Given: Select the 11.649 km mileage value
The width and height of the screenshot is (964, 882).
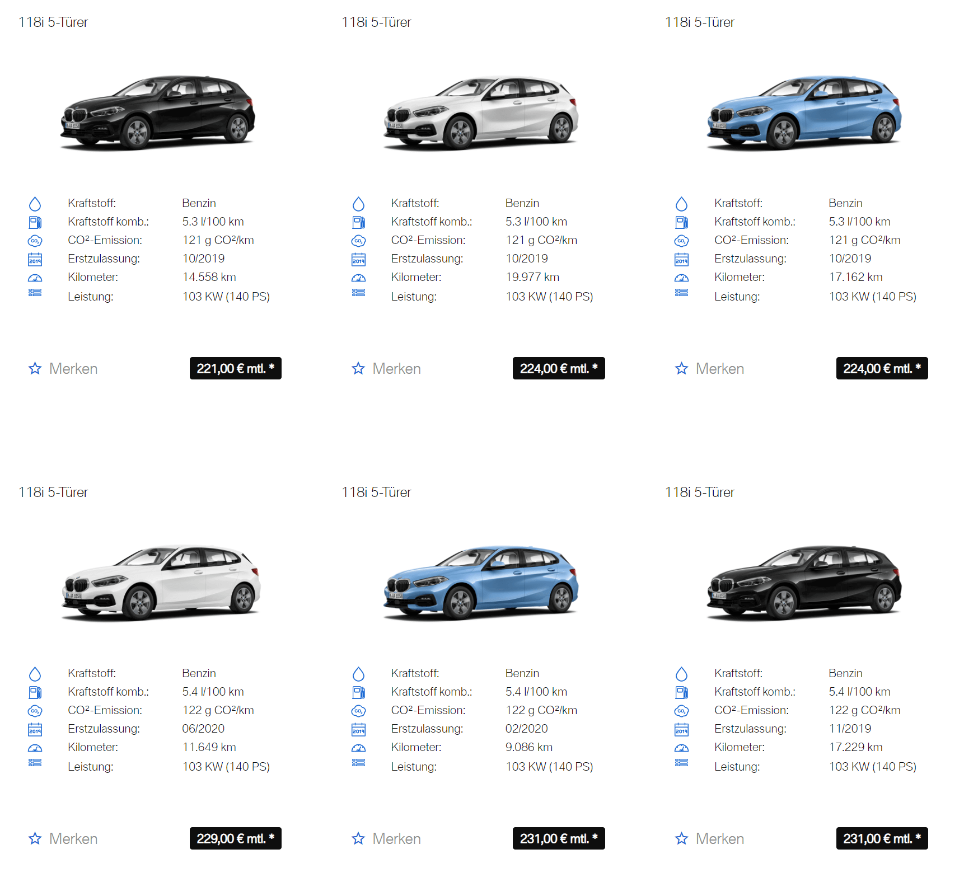Looking at the screenshot, I should click(x=209, y=747).
